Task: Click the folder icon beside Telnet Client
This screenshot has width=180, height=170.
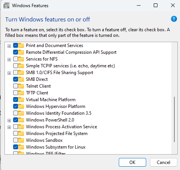Action: point(21,86)
